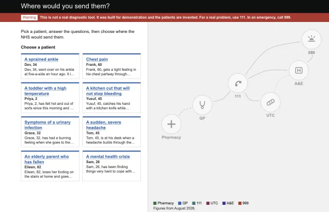The width and height of the screenshot is (329, 212).
Task: Click the 'Choose a patient' heading
Action: 38,47
